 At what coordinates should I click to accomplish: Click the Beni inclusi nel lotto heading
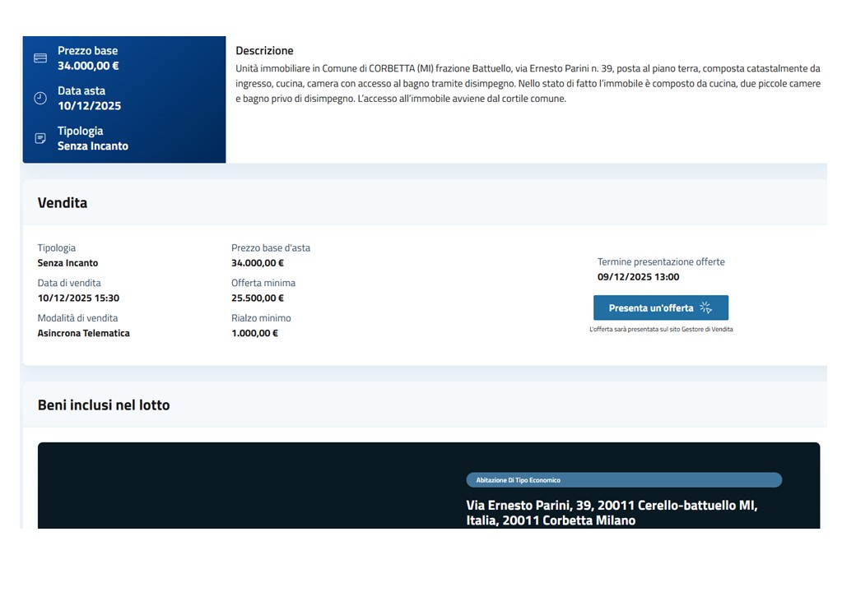(x=104, y=405)
